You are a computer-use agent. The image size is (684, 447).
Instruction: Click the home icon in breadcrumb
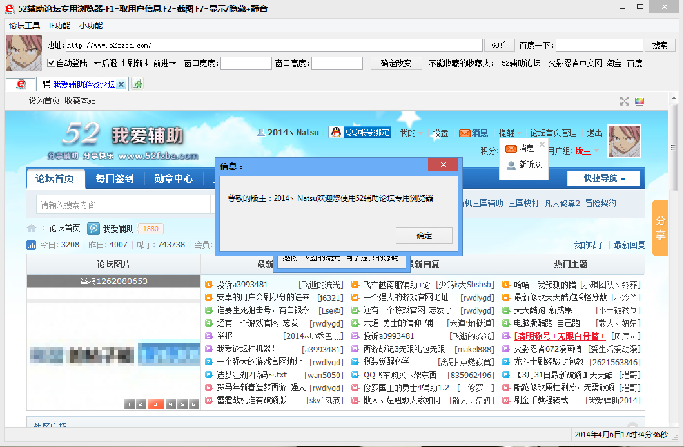(x=32, y=228)
